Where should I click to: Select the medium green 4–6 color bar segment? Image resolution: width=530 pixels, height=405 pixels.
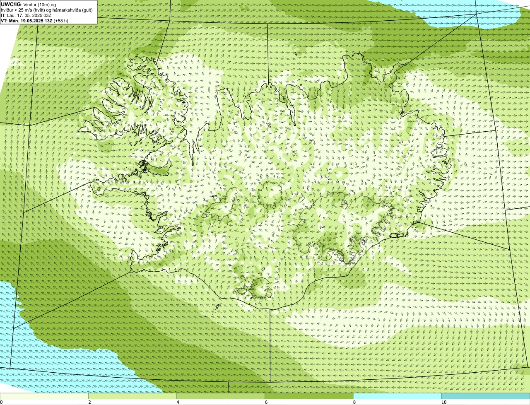click(221, 396)
